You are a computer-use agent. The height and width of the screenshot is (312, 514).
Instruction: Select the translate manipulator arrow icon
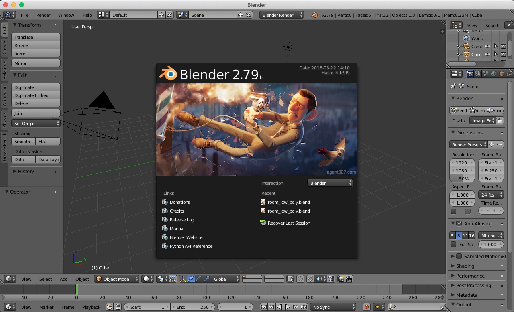pyautogui.click(x=191, y=279)
